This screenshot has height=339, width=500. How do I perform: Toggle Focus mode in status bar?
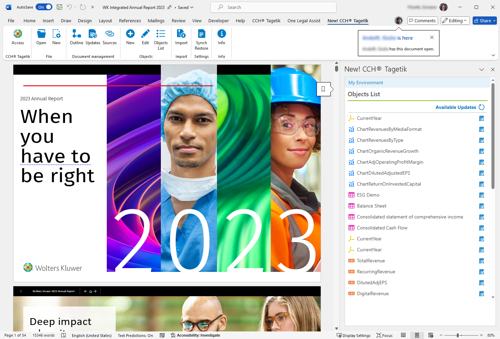click(x=384, y=335)
